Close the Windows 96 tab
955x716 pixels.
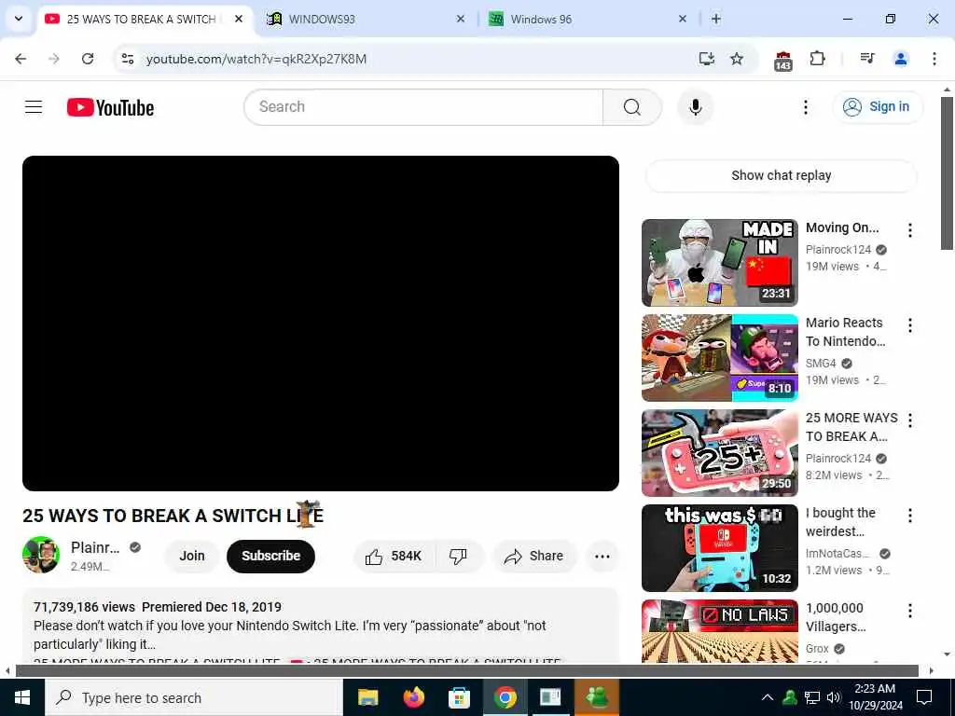pyautogui.click(x=682, y=19)
